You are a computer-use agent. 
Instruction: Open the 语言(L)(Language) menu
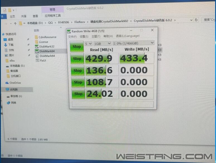(128, 36)
